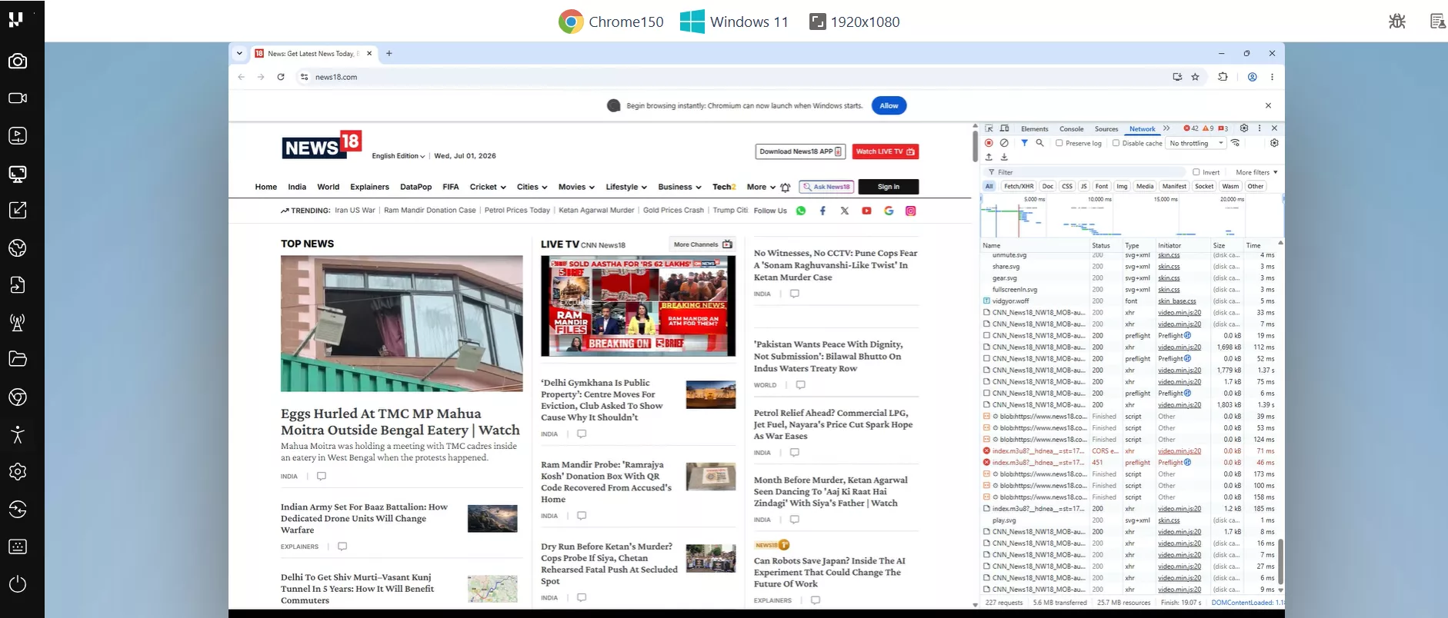The width and height of the screenshot is (1448, 618).
Task: Open the Google follow icon
Action: (889, 211)
